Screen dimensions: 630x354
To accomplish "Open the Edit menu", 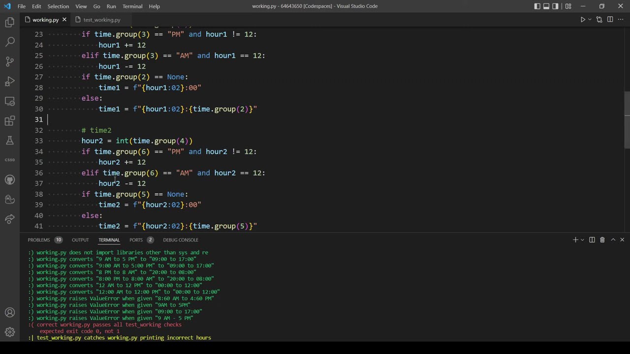I will tap(36, 6).
